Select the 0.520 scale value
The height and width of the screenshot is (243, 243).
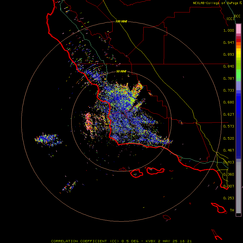tap(229, 139)
